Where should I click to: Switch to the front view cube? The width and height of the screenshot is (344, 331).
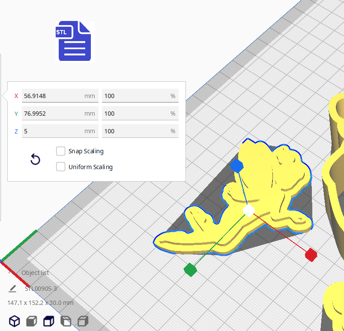32,321
